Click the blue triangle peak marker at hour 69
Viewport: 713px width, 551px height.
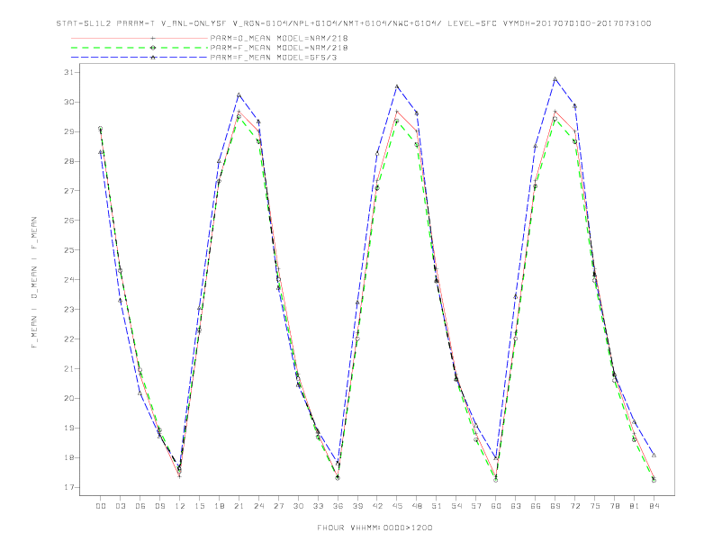[x=555, y=79]
